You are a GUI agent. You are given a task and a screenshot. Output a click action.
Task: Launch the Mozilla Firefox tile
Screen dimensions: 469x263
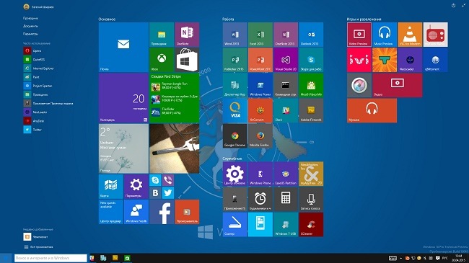click(260, 136)
